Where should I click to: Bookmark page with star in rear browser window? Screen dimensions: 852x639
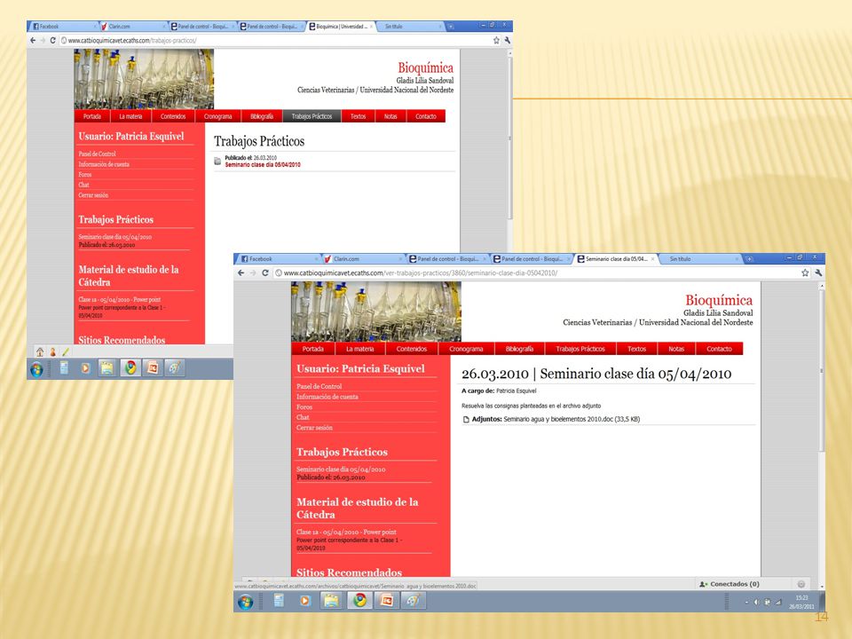pos(496,40)
